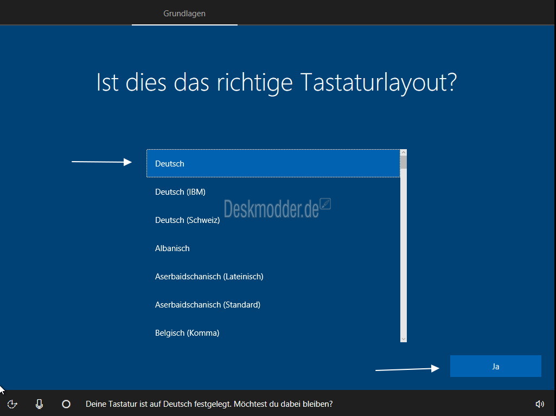Click the list scrollbar up arrow
This screenshot has width=556, height=416.
coord(403,152)
